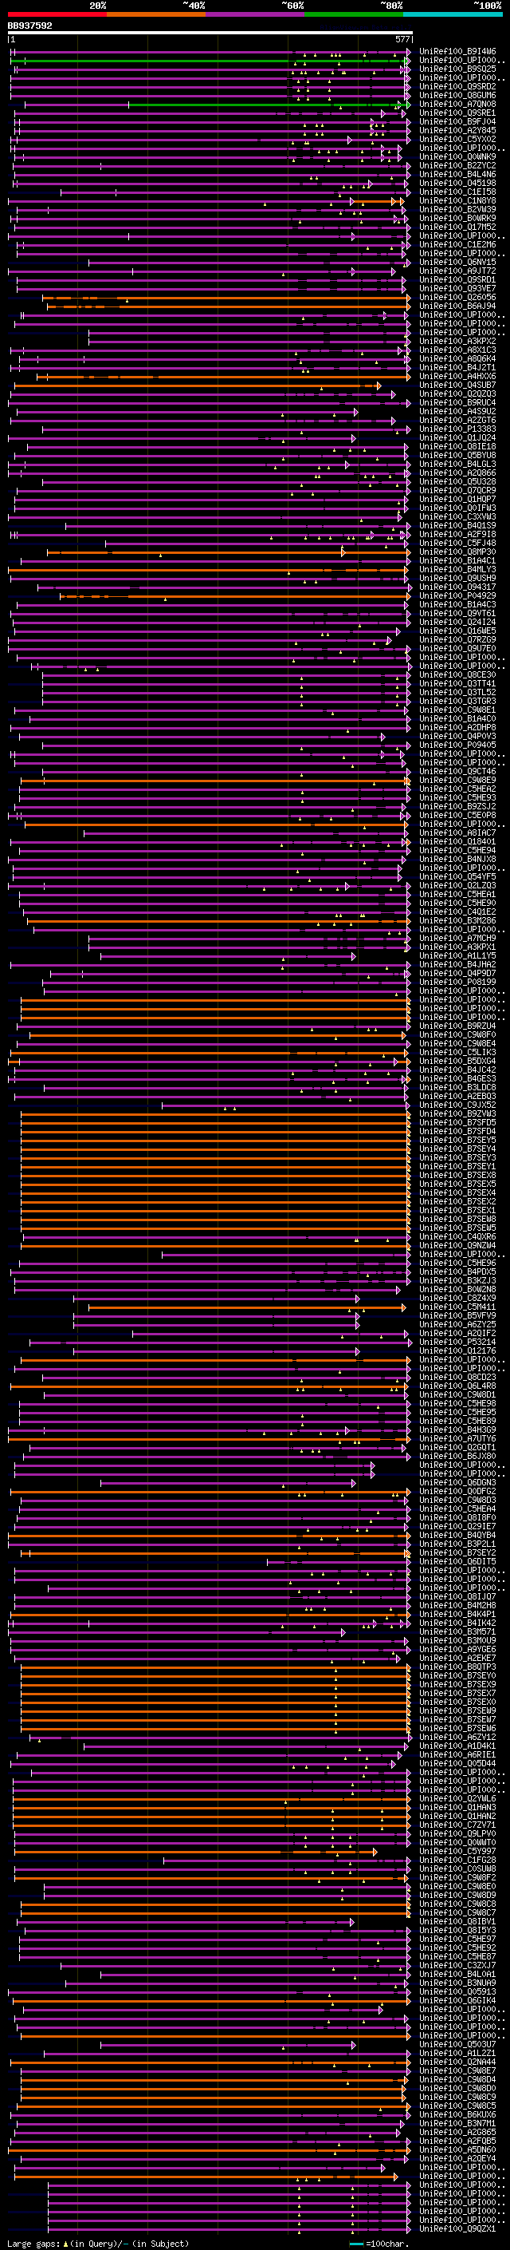Select the UniRef100_B7SFD5 label
The width and height of the screenshot is (510, 2250).
457,1122
